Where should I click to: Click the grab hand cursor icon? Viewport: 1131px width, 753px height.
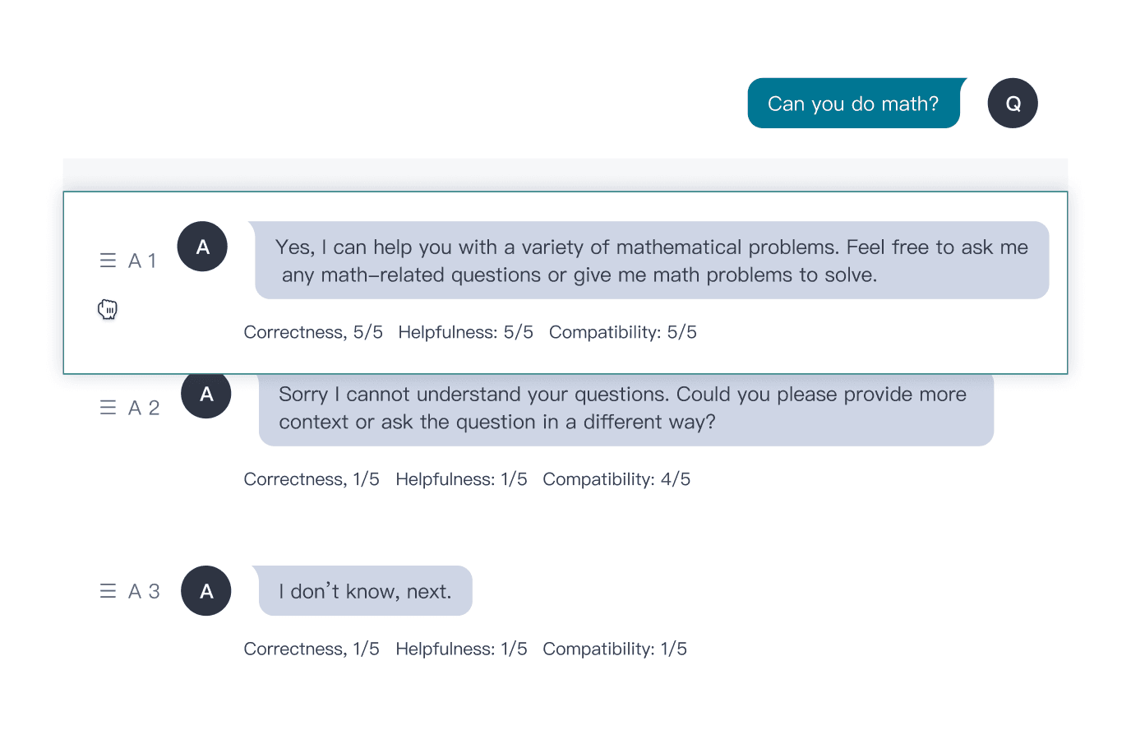pos(108,309)
